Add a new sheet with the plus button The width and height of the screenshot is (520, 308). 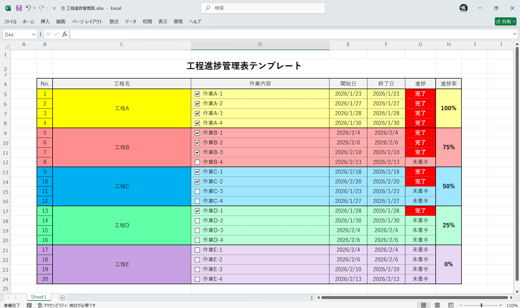pos(62,298)
